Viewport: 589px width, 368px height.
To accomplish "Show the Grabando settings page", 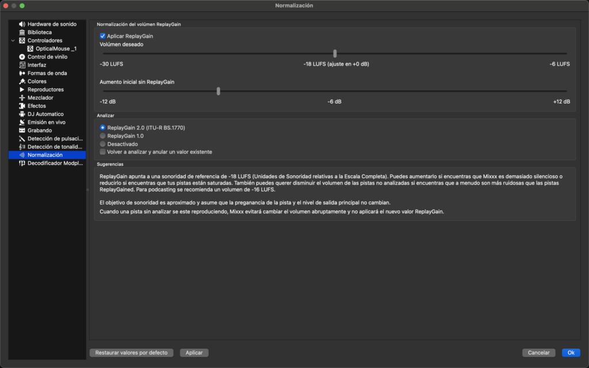I will (x=40, y=131).
